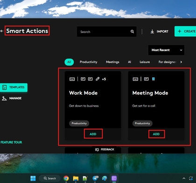Click the Windows taskbar Search box
Screen dimensions: 196x183
point(50,178)
